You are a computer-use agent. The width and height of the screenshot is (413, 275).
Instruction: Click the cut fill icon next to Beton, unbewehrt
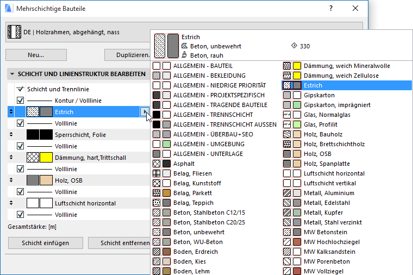coord(184,46)
